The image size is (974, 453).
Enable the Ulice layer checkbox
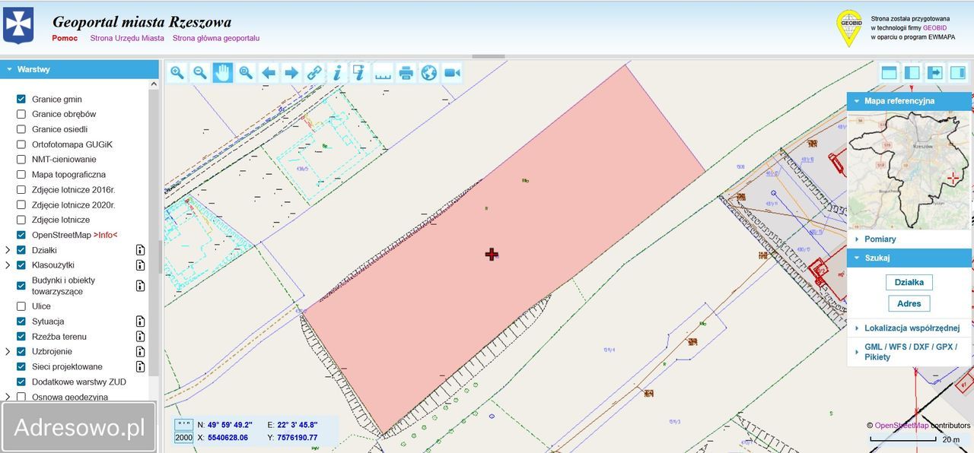tap(21, 306)
